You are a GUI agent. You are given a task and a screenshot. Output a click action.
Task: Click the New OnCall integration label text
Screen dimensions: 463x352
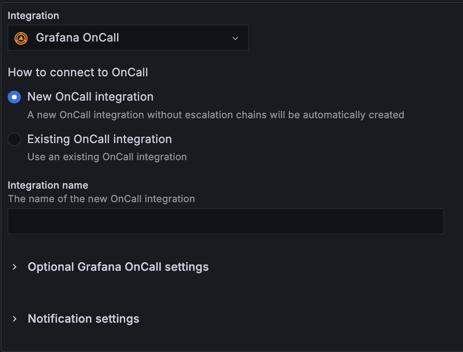[x=90, y=97]
